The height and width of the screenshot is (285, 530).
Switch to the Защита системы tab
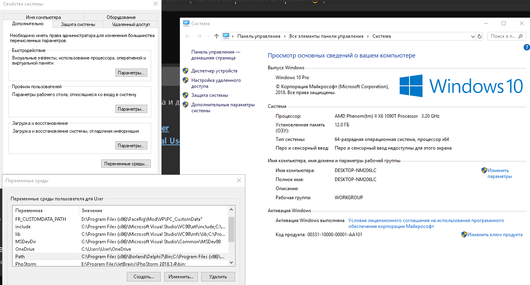pos(78,24)
